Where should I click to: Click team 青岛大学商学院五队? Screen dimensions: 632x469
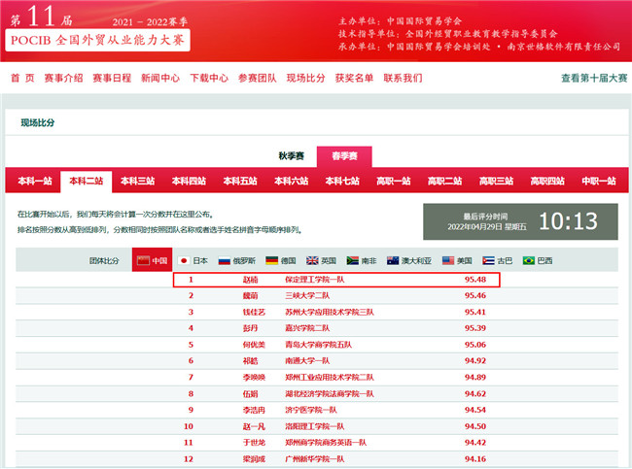point(318,345)
